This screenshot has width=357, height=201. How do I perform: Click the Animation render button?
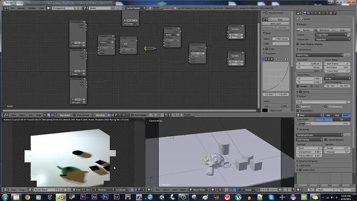click(x=323, y=30)
